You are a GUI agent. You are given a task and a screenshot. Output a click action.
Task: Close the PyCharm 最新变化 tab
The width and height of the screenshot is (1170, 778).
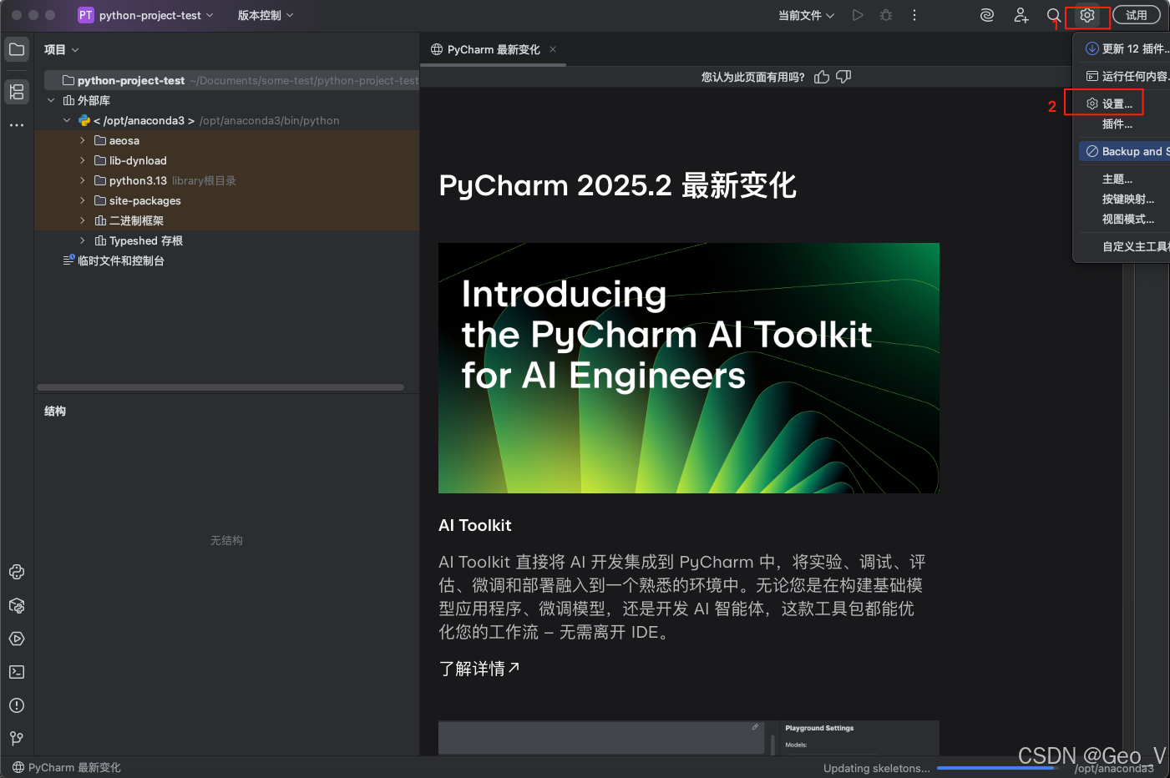[x=553, y=49]
